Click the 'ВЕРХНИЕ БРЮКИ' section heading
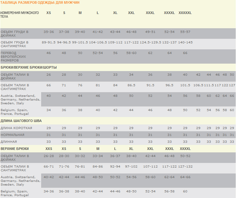236x198 pixels. [15, 149]
